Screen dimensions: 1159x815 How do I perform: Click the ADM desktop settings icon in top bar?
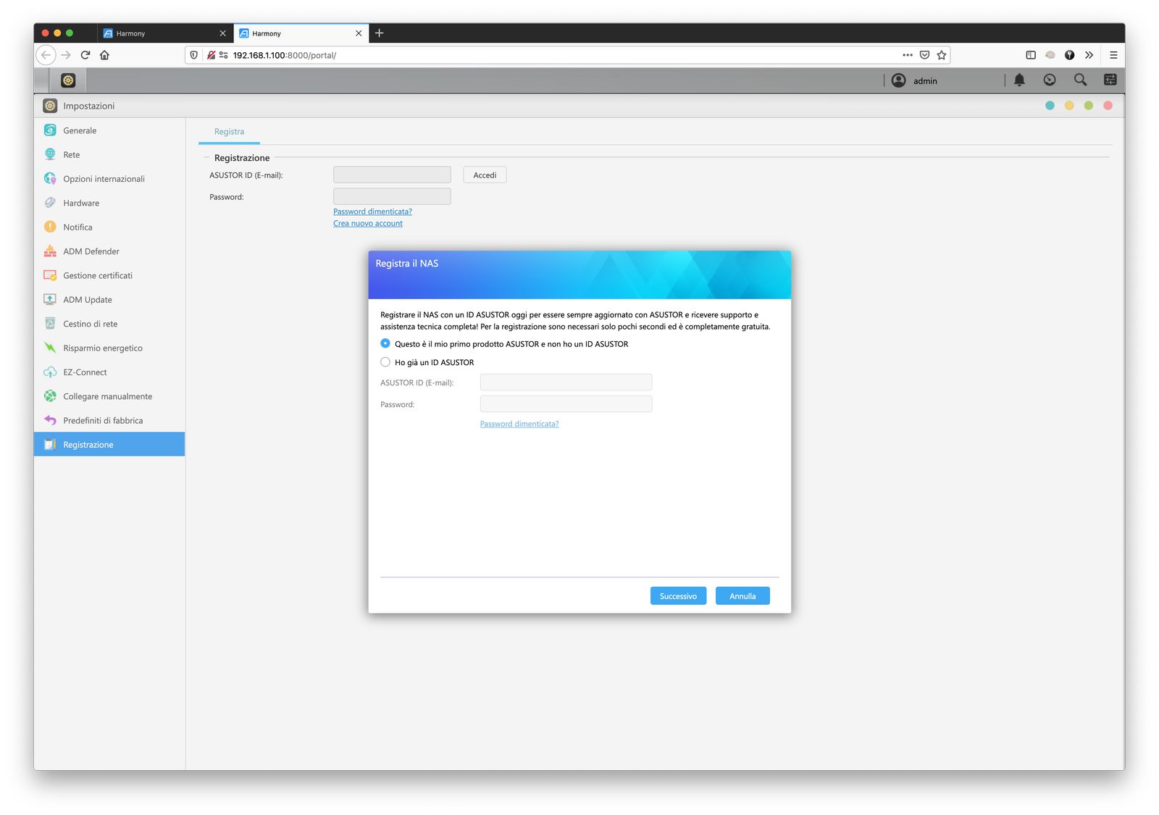[68, 80]
